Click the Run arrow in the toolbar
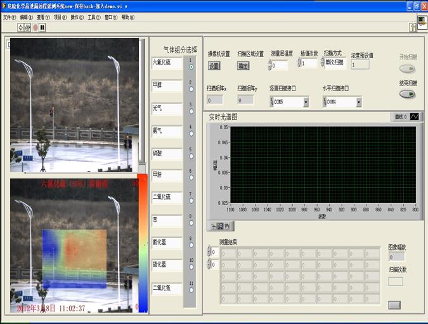 tap(20, 28)
